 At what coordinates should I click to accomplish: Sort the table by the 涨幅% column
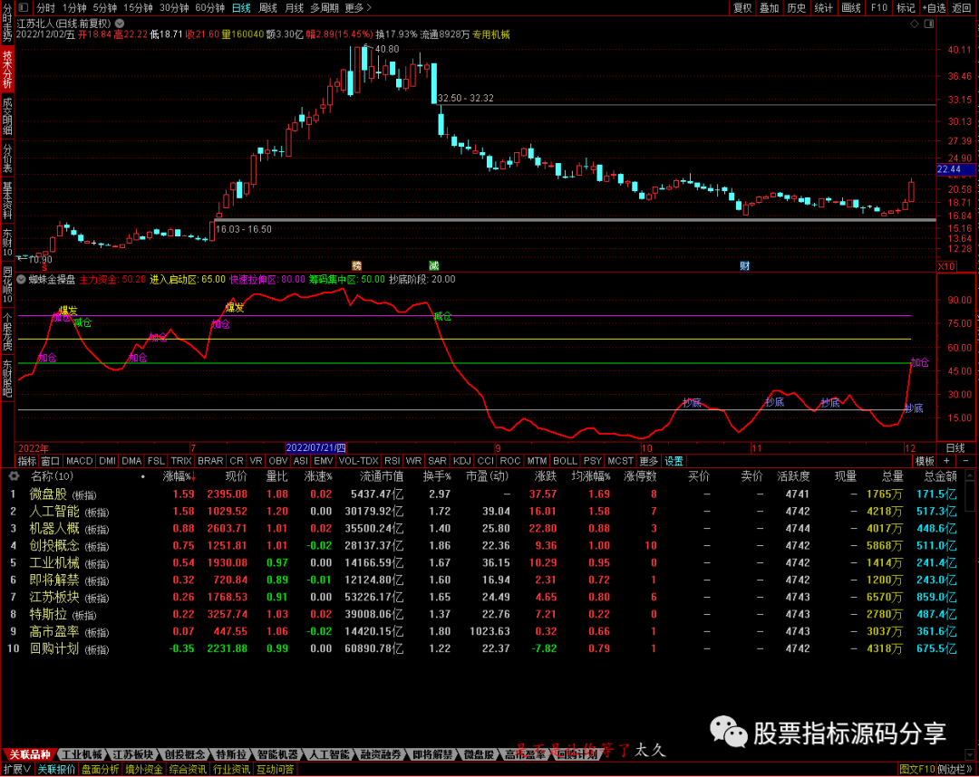click(179, 476)
